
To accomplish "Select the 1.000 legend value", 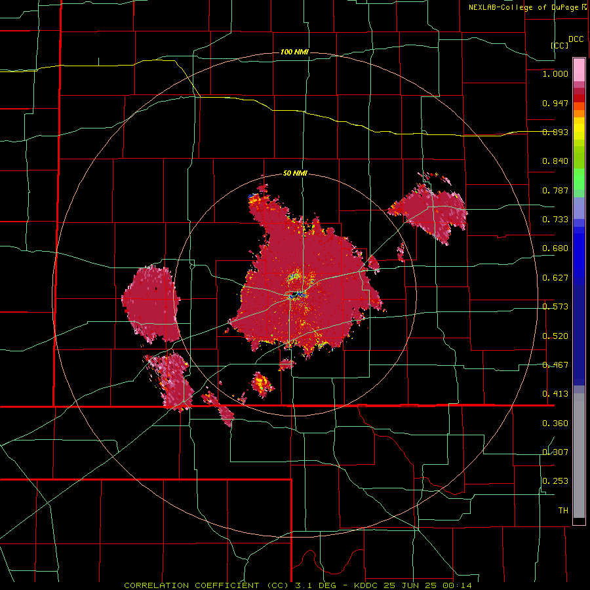I will (555, 73).
